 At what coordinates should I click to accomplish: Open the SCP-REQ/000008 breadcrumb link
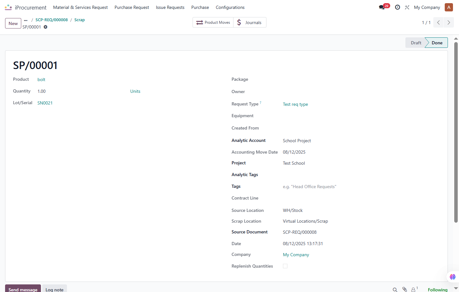click(52, 20)
